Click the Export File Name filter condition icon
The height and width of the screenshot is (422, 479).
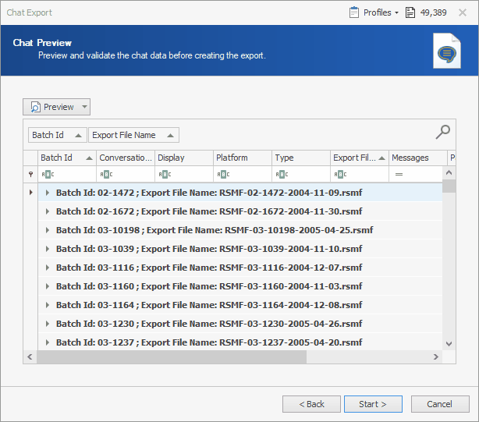340,175
